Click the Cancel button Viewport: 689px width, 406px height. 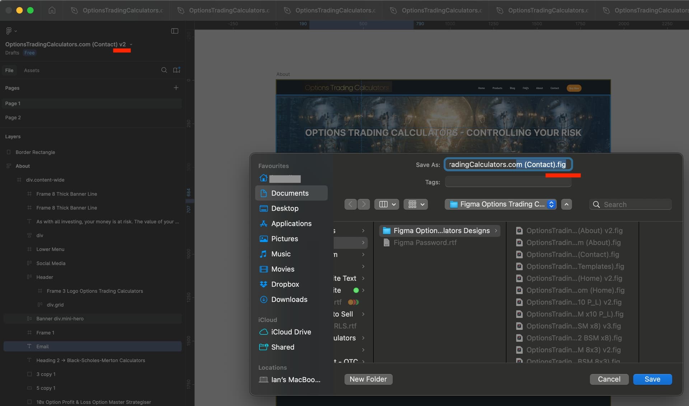click(609, 379)
